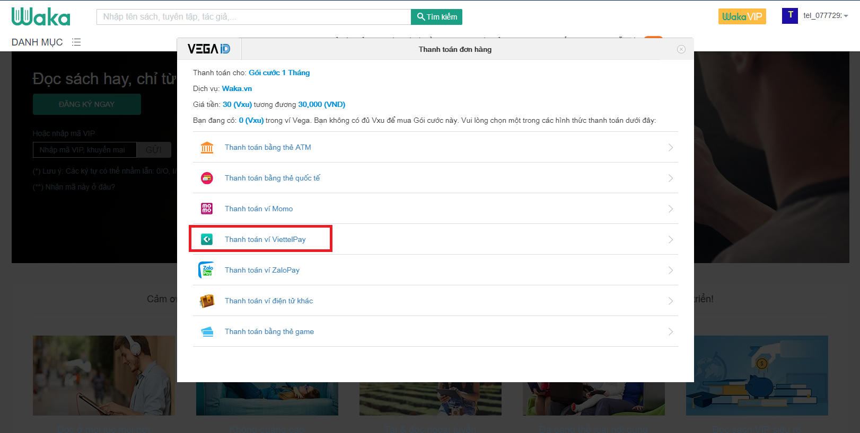Viewport: 860px width, 433px height.
Task: Open the Waka home logo
Action: click(x=41, y=17)
